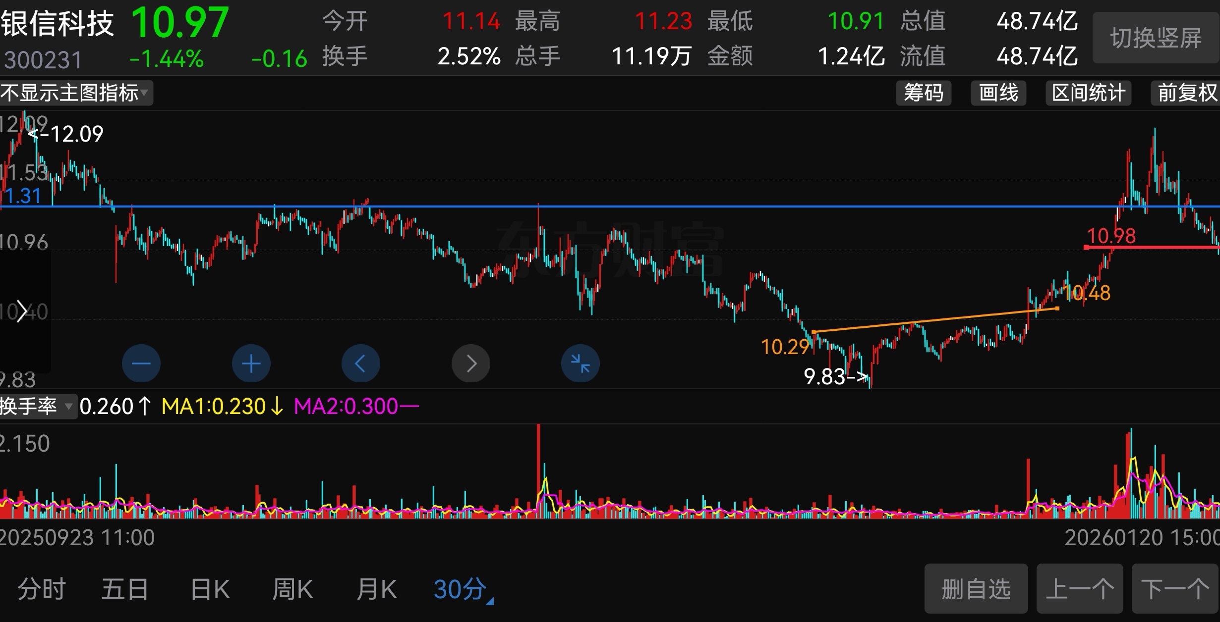Click the zoom out minus icon
1220x622 pixels.
point(141,363)
